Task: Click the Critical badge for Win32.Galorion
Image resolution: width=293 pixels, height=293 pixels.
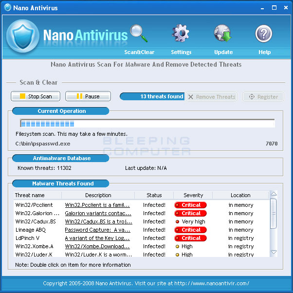Action: click(190, 213)
